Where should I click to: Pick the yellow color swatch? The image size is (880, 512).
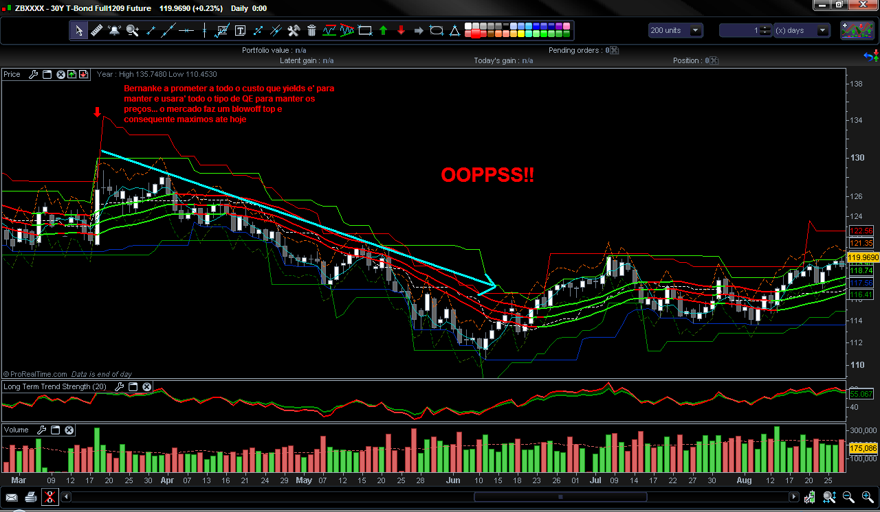[x=520, y=34]
